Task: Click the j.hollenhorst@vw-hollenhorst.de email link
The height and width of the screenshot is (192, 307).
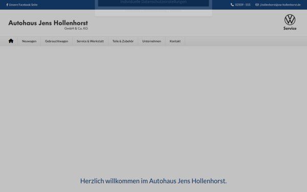Action: (x=280, y=5)
